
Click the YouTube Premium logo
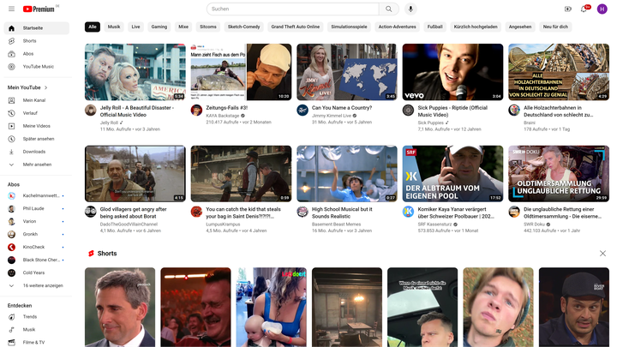pos(40,9)
